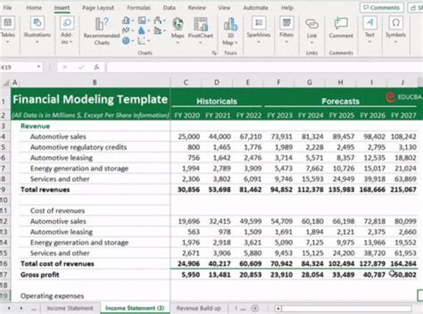Open Recommended Charts dialog

click(102, 31)
